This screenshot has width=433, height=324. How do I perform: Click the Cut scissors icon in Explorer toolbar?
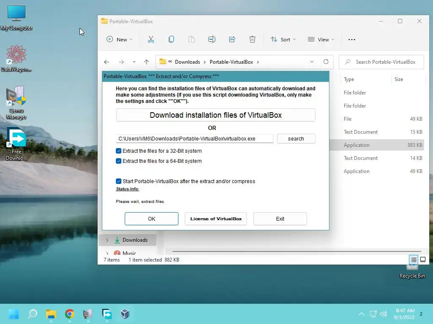[151, 39]
